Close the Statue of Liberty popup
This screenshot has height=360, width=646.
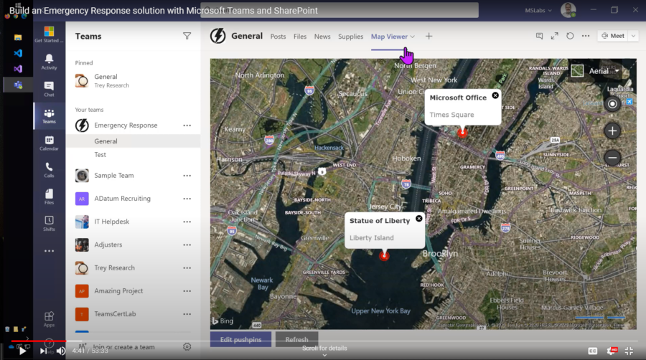[x=418, y=219]
